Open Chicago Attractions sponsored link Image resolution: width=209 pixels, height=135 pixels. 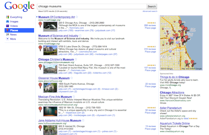[172, 93]
